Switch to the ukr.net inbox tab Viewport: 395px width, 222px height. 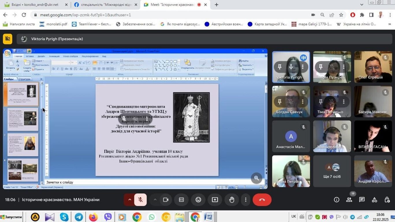(x=35, y=5)
